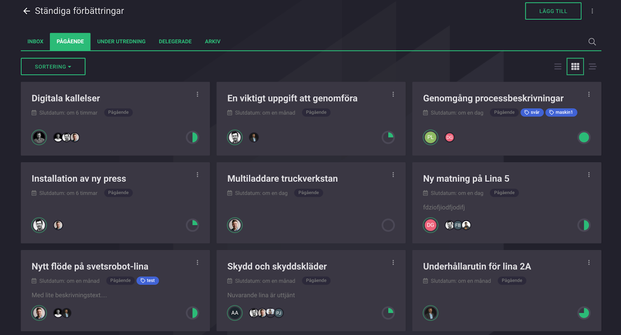Open the menu for Underhållarutin för lina 2A
621x335 pixels.
pyautogui.click(x=589, y=262)
